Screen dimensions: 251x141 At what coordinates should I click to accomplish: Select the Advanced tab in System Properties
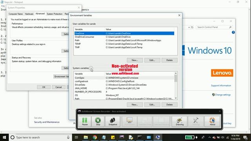click(40, 14)
